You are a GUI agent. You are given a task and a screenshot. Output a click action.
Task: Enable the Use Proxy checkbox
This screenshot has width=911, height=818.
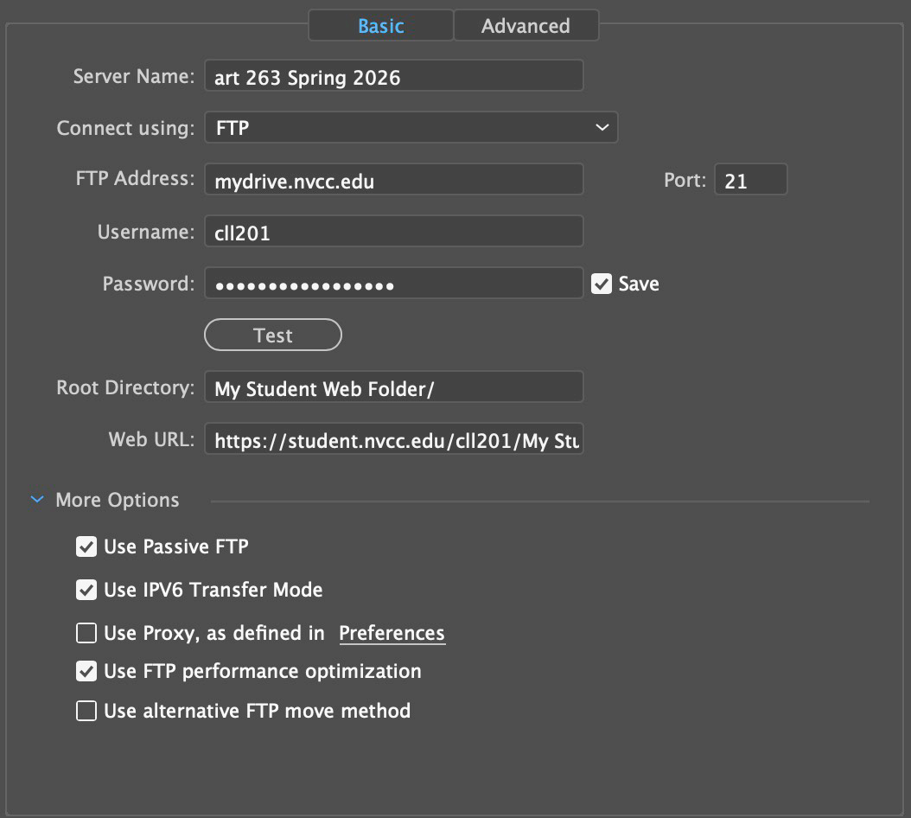click(86, 634)
